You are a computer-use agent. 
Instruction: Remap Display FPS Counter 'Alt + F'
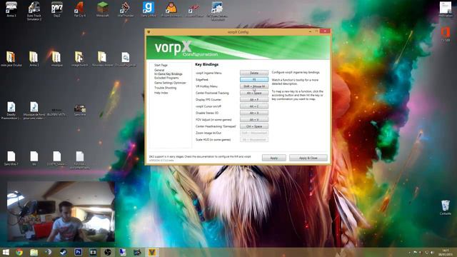254,100
